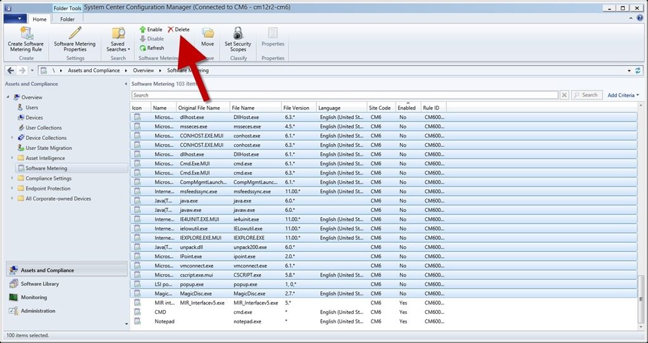
Task: Select User State Migration node
Action: pyautogui.click(x=49, y=148)
